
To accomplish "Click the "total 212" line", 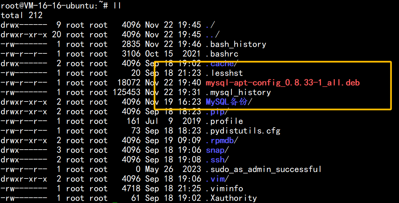I will 22,16.
